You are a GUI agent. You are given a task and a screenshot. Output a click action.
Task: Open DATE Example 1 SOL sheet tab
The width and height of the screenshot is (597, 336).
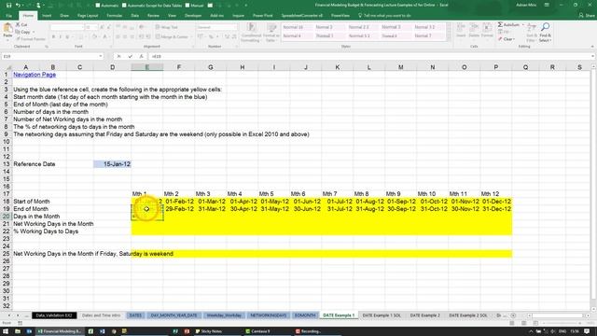click(382, 315)
